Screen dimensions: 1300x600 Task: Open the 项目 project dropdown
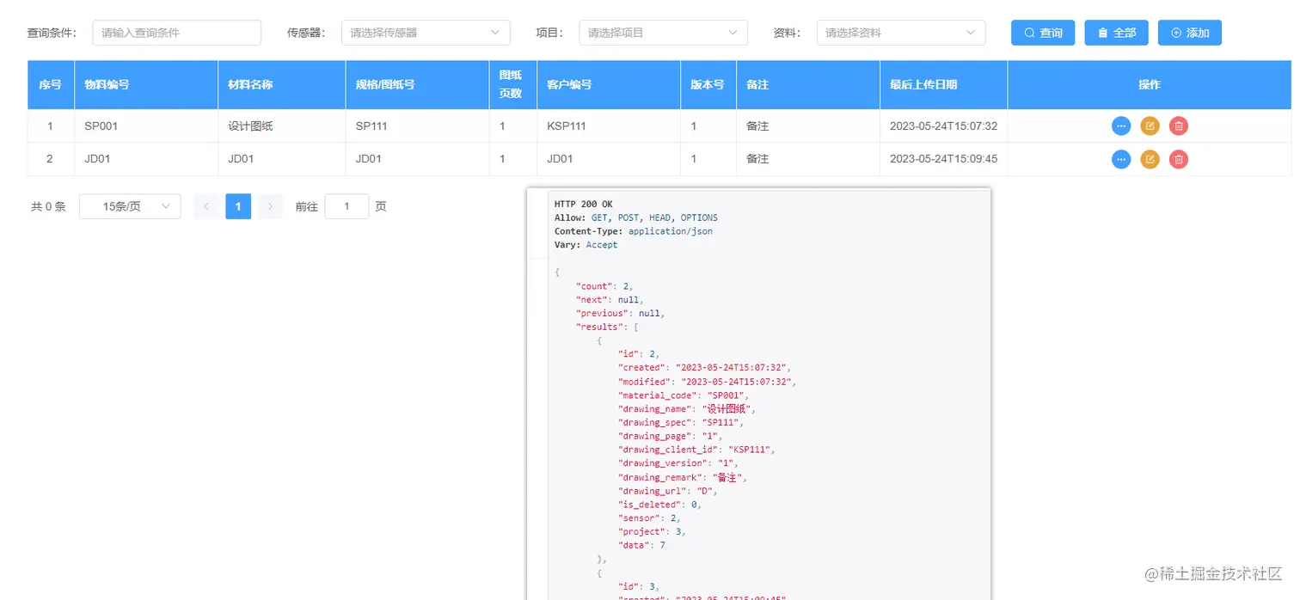tap(663, 33)
